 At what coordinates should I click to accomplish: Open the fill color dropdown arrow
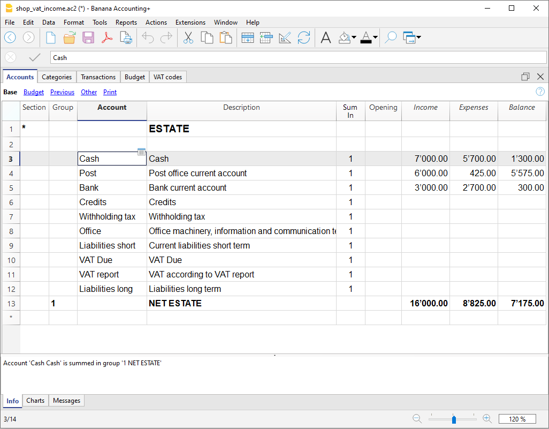[354, 37]
